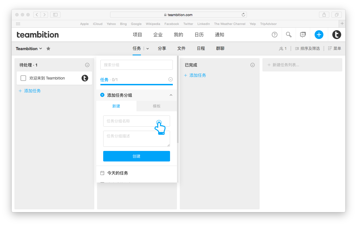
Task: Open the 菜单 menu
Action: (335, 48)
